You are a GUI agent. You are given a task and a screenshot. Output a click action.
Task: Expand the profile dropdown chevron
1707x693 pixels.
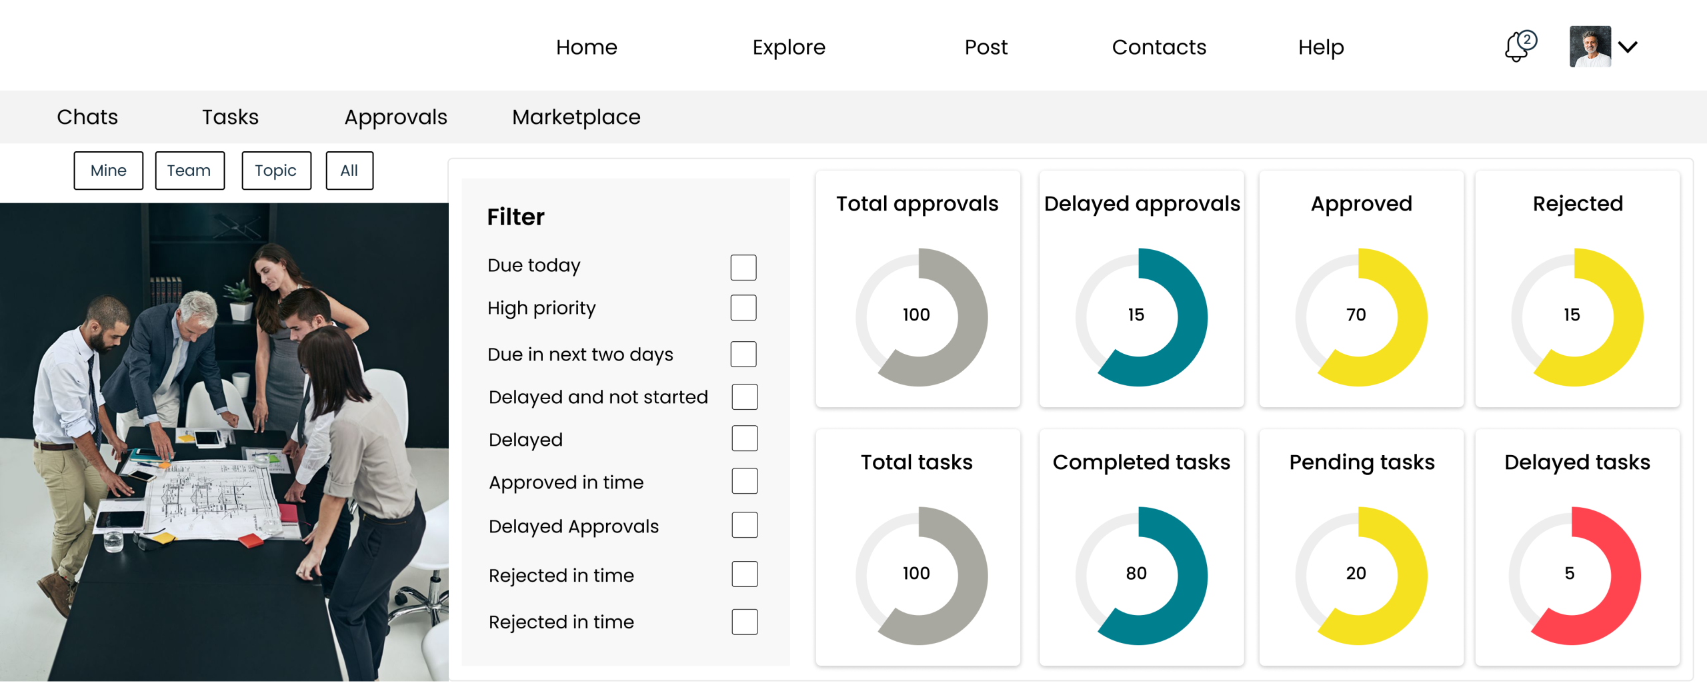click(1628, 47)
